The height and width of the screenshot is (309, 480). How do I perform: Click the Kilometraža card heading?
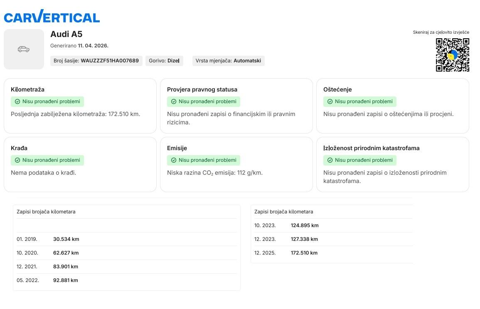pyautogui.click(x=27, y=89)
